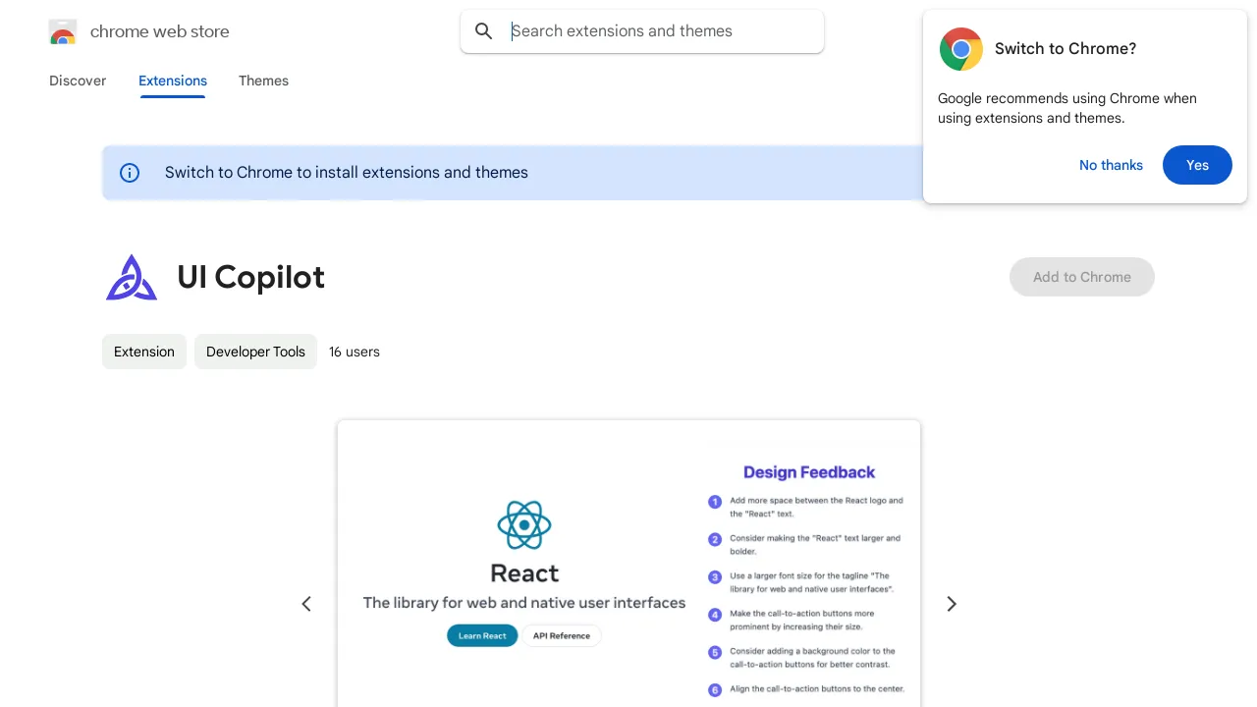Click the search magnifier icon
The height and width of the screenshot is (707, 1257).
pyautogui.click(x=483, y=30)
